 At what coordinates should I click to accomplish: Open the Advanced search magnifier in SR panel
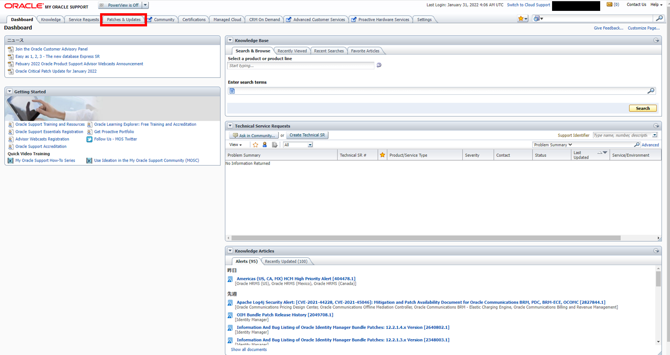pos(637,144)
